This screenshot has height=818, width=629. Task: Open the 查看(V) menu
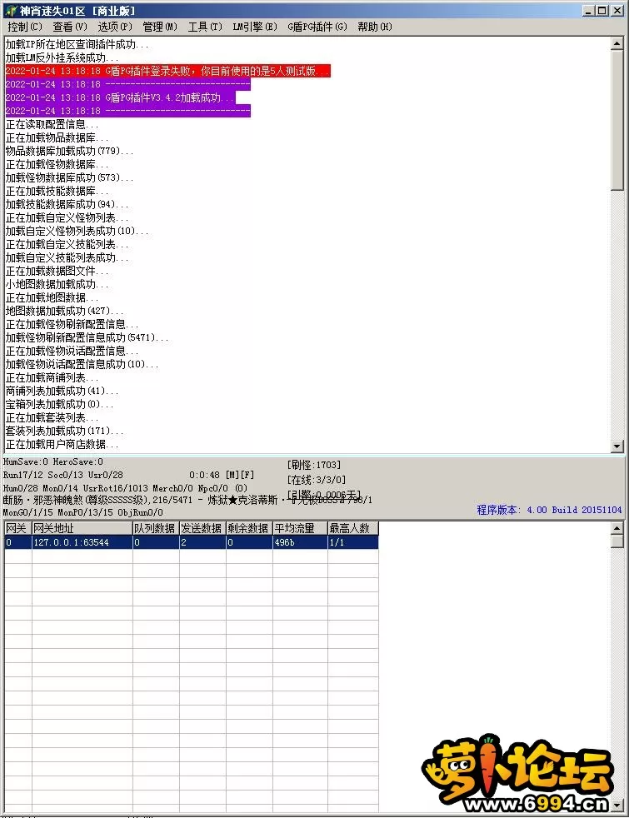(x=70, y=27)
